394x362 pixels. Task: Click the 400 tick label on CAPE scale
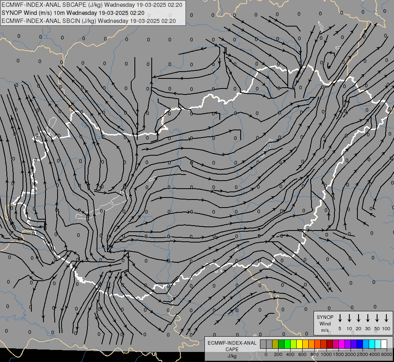(290, 354)
